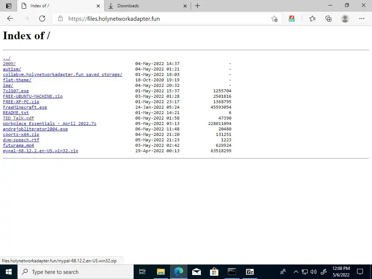Download Workplace Essentials - April 2022.7z
Viewport: 372px width, 279px height.
pyautogui.click(x=49, y=124)
